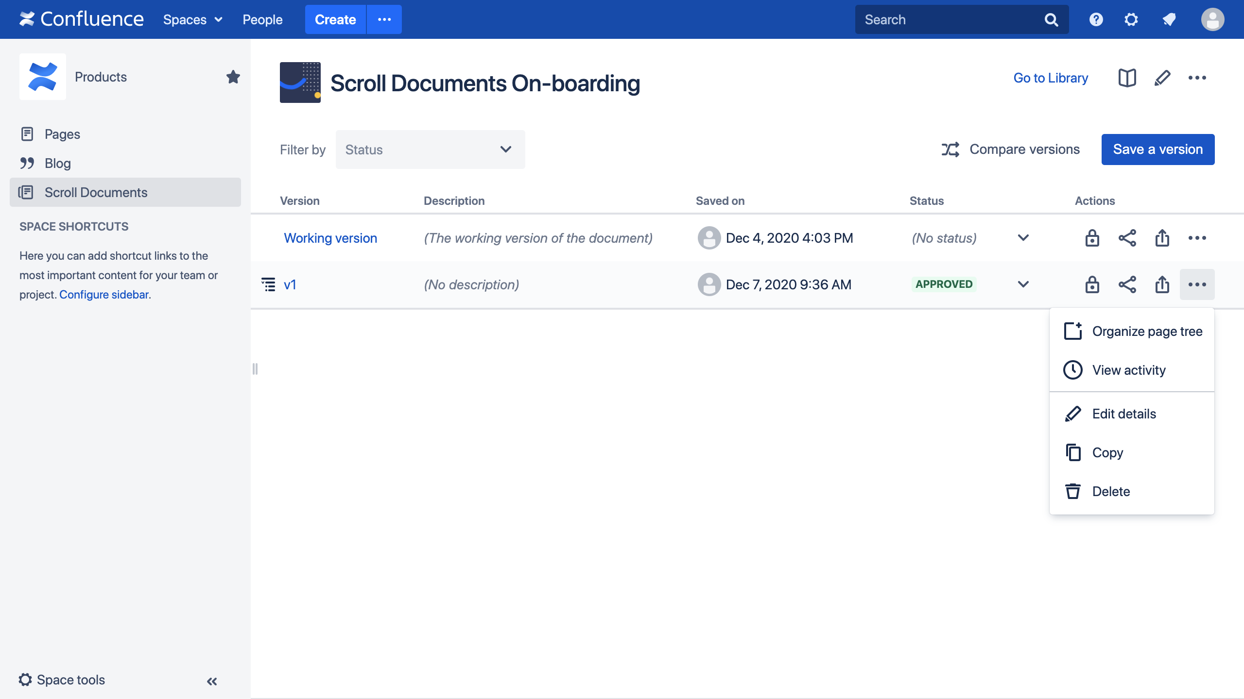The height and width of the screenshot is (699, 1244).
Task: Collapse the sidebar with double chevron
Action: [x=212, y=681]
